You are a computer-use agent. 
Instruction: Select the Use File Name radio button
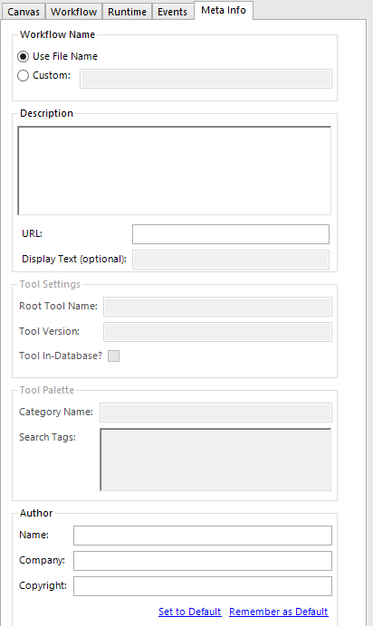tap(24, 56)
